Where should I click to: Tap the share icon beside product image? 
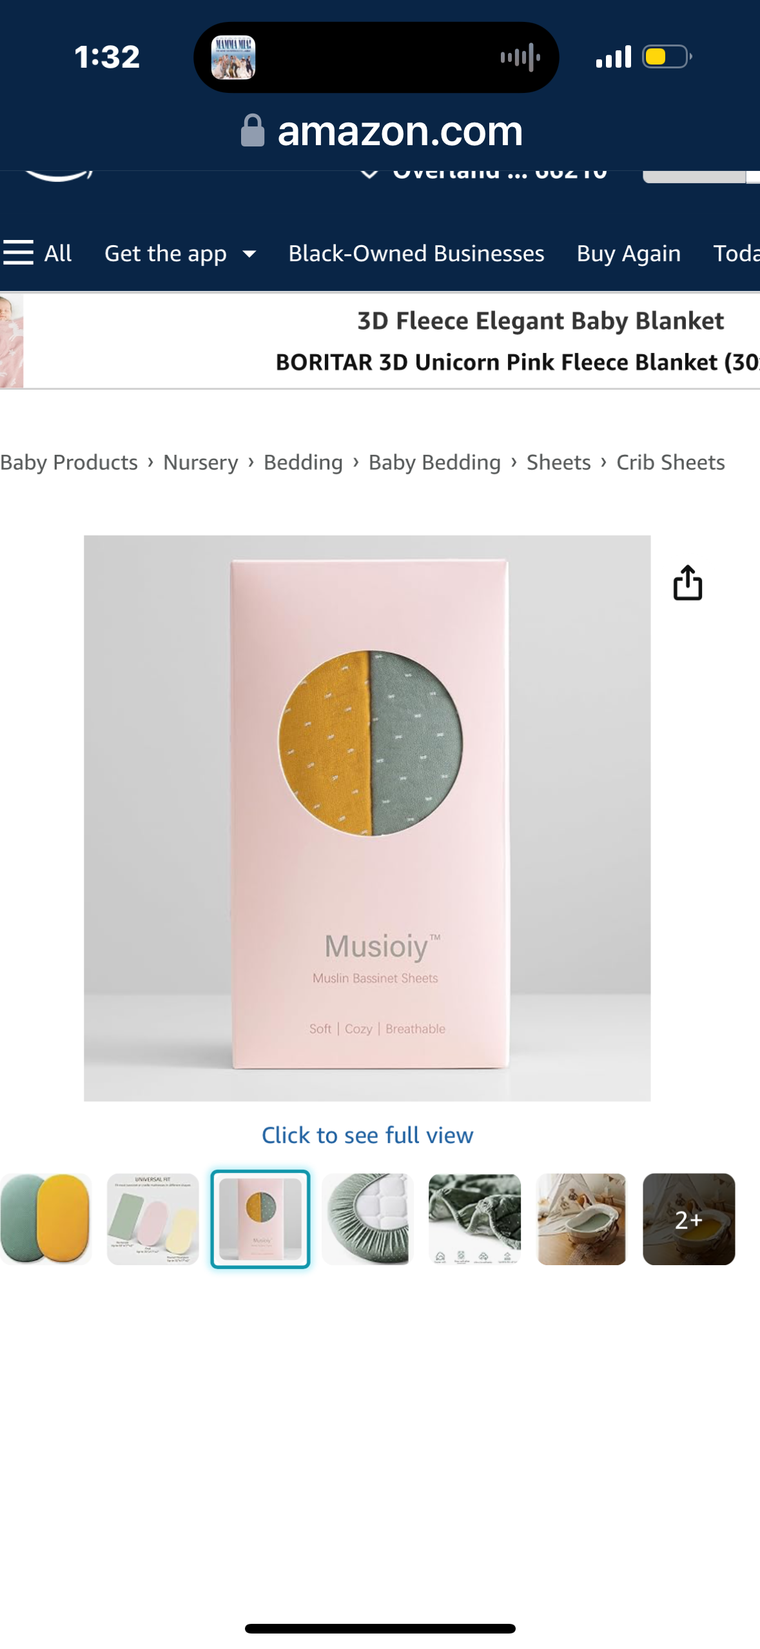tap(687, 583)
